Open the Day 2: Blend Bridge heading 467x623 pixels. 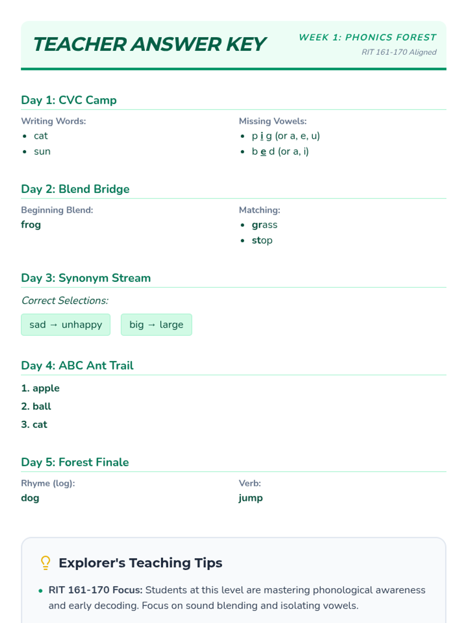75,189
